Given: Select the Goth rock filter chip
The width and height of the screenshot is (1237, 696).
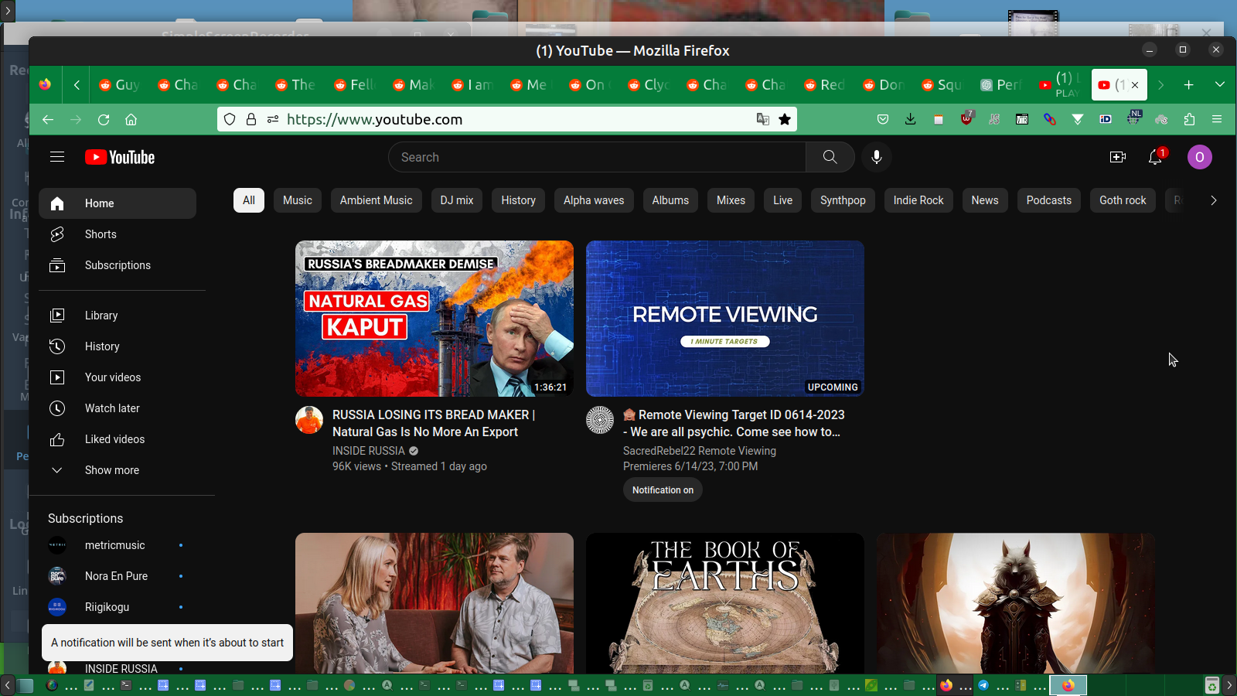Looking at the screenshot, I should click(x=1123, y=200).
